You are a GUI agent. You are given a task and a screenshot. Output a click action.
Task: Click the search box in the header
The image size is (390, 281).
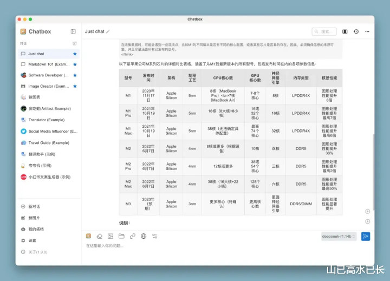(324, 31)
